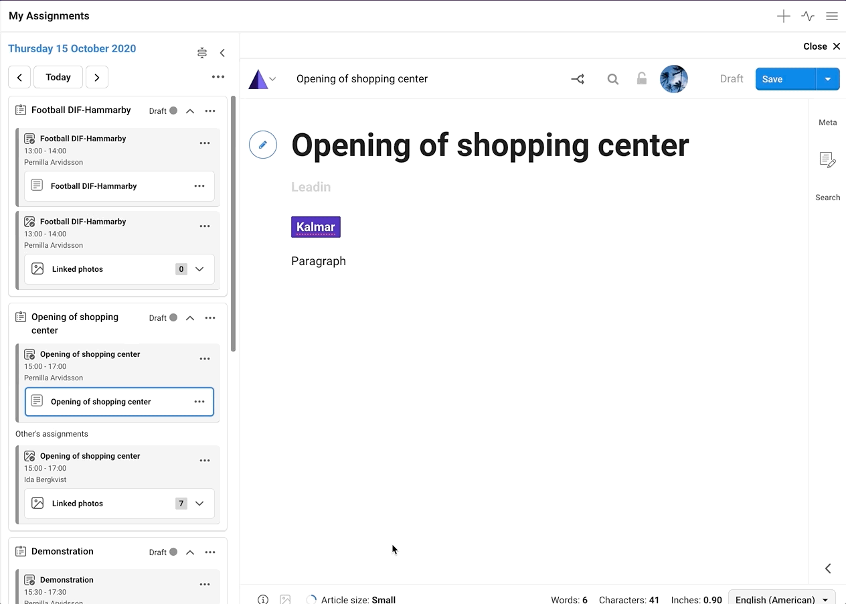Open the Save button dropdown arrow
846x604 pixels.
827,79
